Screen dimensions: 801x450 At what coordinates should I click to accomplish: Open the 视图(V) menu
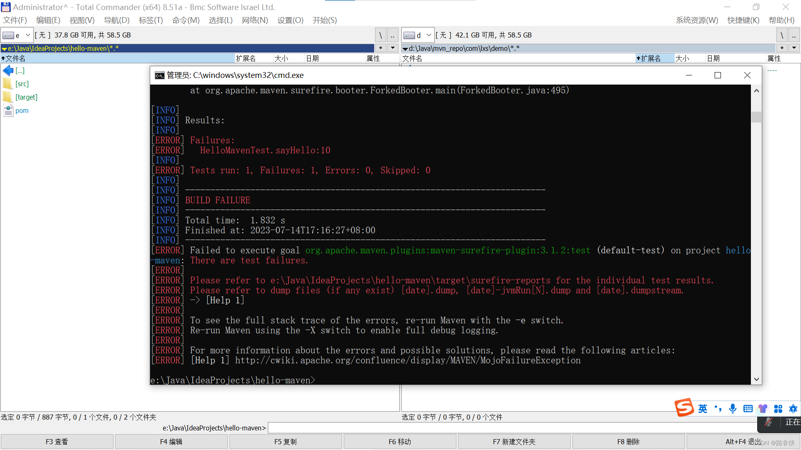point(82,20)
